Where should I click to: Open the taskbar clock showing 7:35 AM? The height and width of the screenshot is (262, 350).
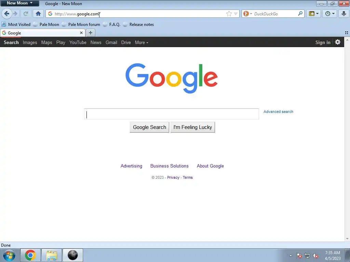point(333,256)
